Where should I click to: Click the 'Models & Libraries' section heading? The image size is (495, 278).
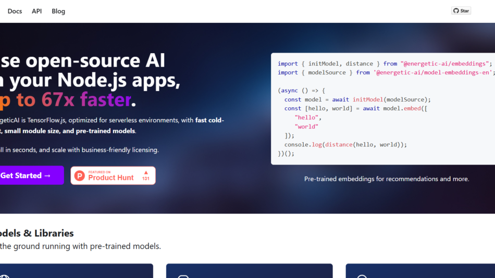36,233
